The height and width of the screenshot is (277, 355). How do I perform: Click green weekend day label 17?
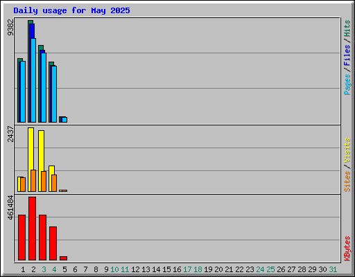point(187,269)
